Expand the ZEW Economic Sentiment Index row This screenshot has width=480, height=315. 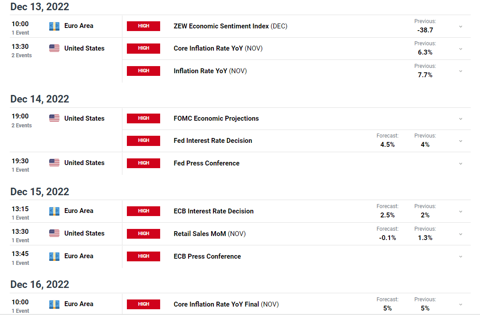pos(460,27)
